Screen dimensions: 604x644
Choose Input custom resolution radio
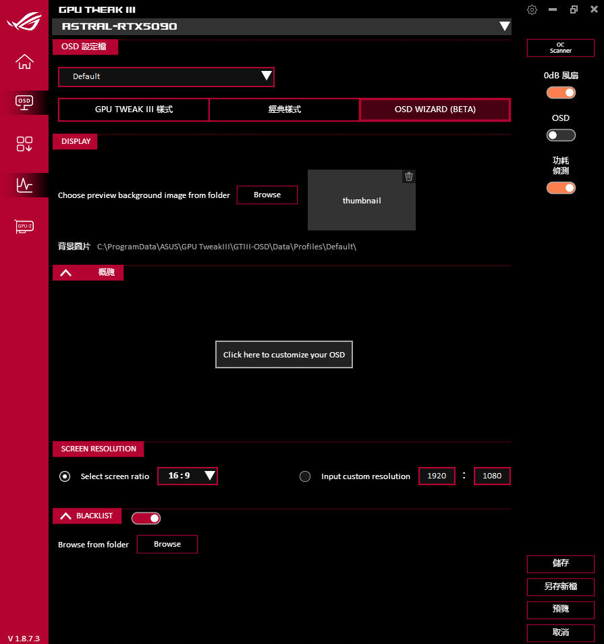pos(305,476)
